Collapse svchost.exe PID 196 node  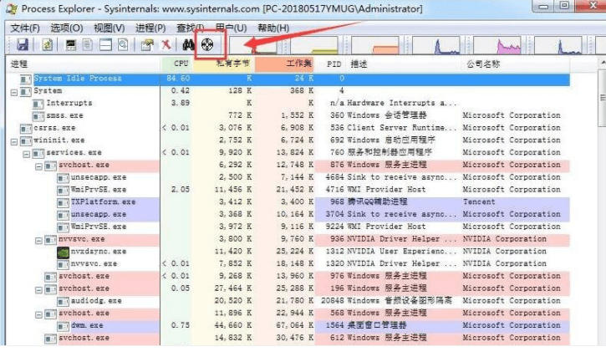coord(39,290)
